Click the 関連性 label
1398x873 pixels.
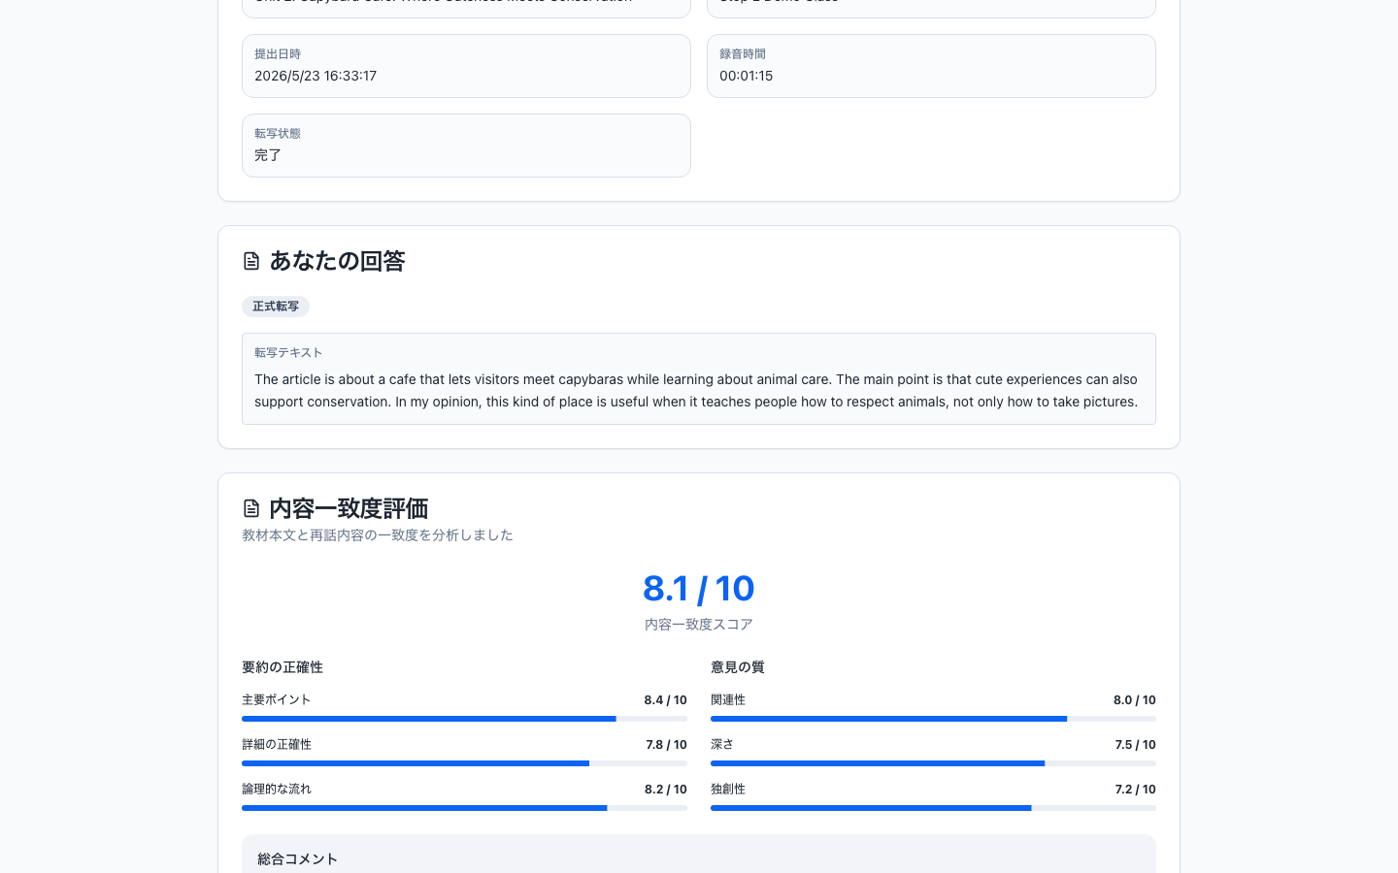728,700
